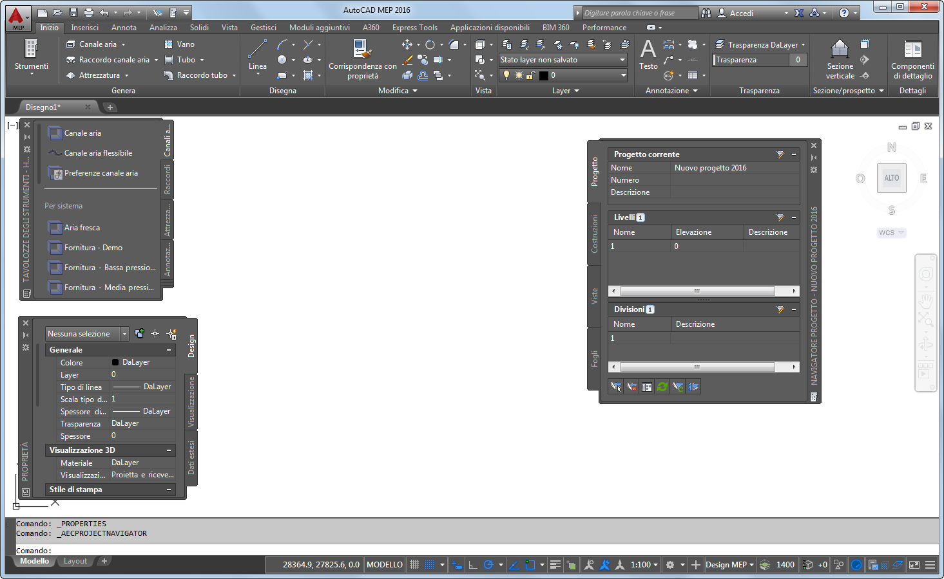Open the WCS coordinate system menu

pyautogui.click(x=891, y=233)
